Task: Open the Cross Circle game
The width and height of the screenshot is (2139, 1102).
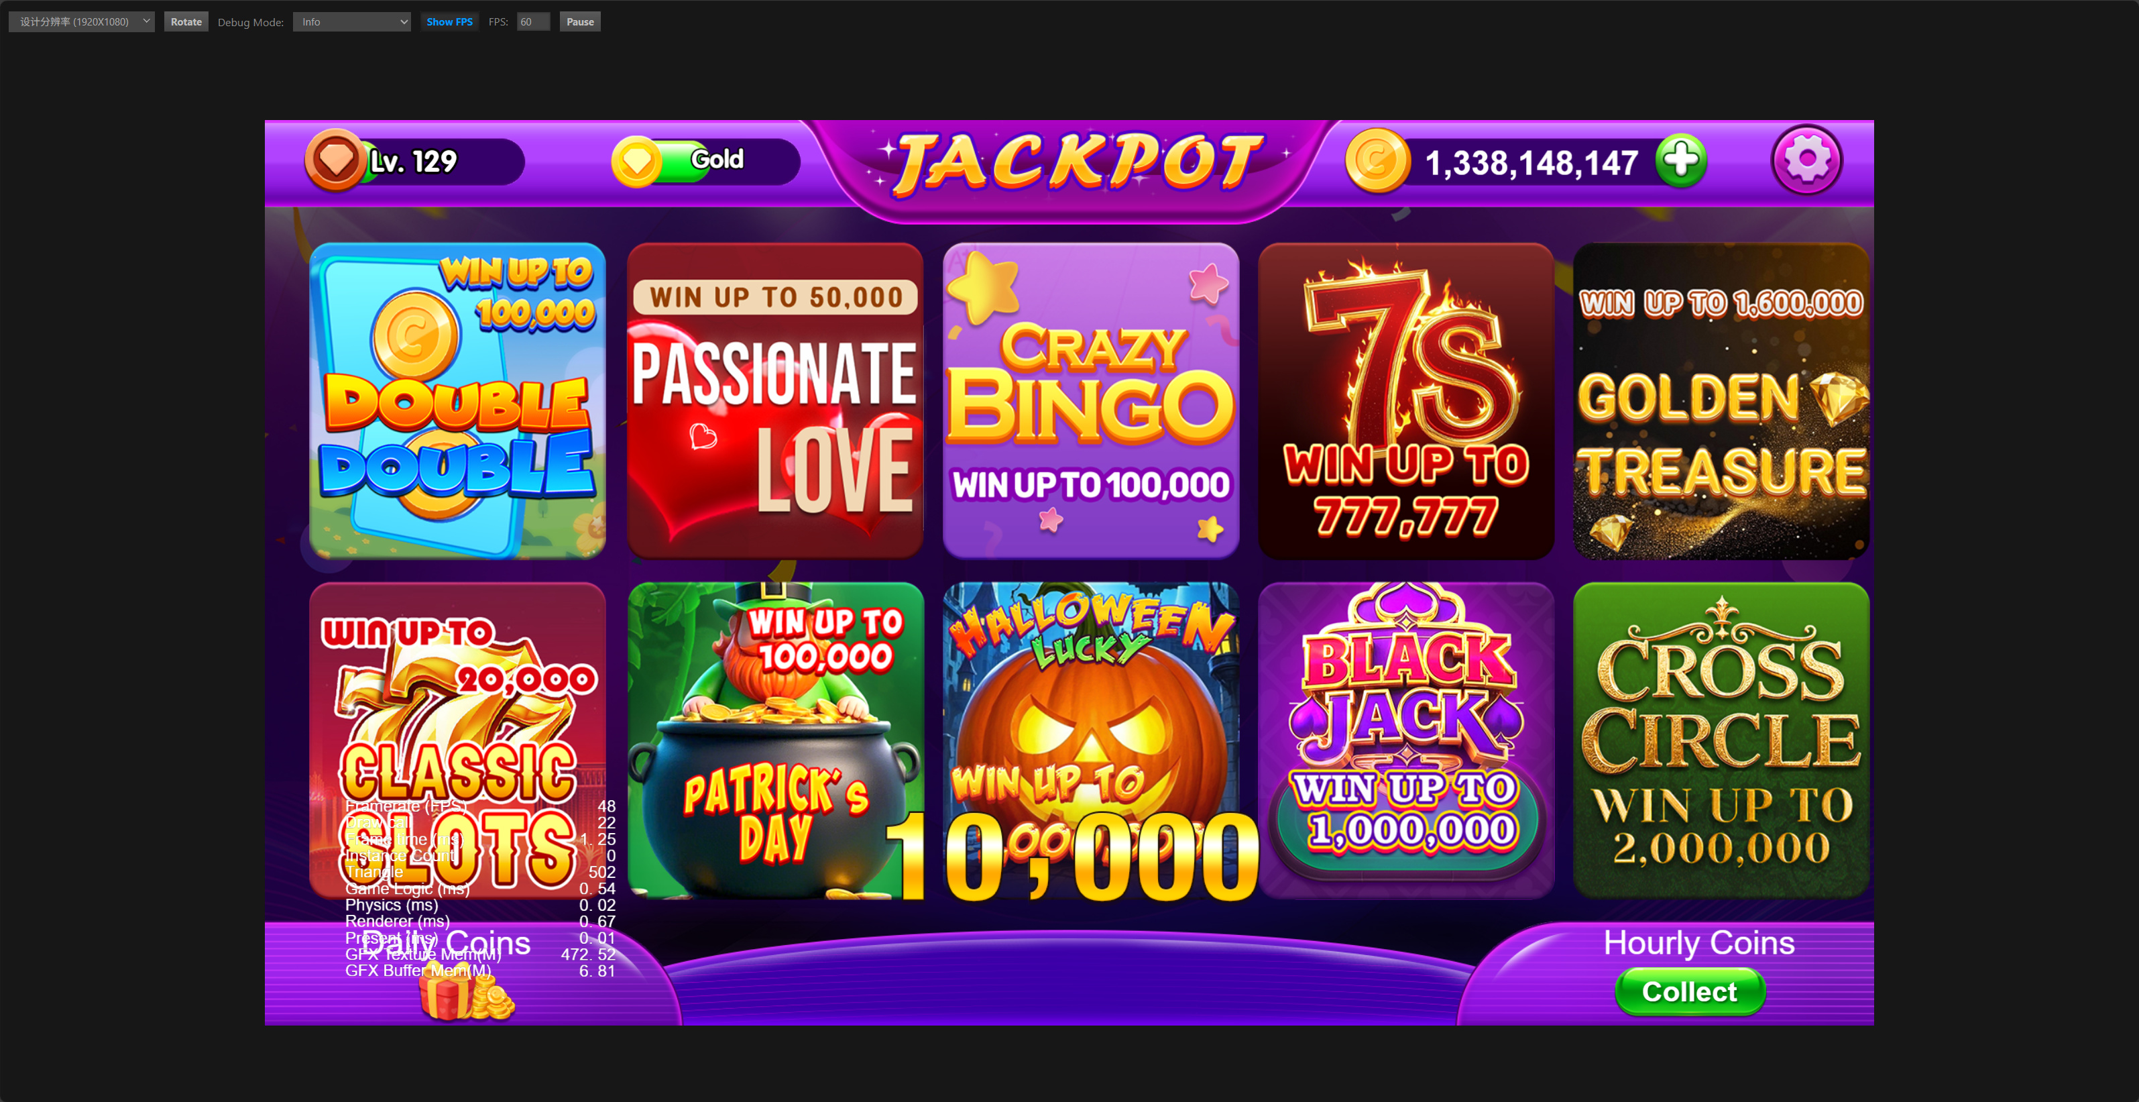Action: [x=1721, y=740]
